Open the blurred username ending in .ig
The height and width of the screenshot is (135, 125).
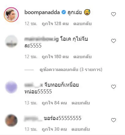click(x=42, y=39)
